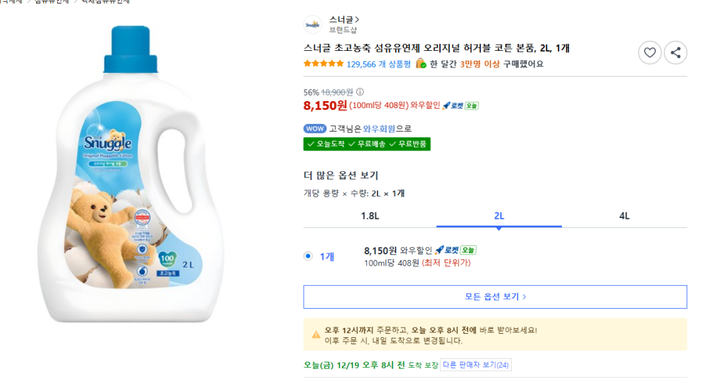Open the 129,566 개 상품평 reviews link

tap(379, 64)
